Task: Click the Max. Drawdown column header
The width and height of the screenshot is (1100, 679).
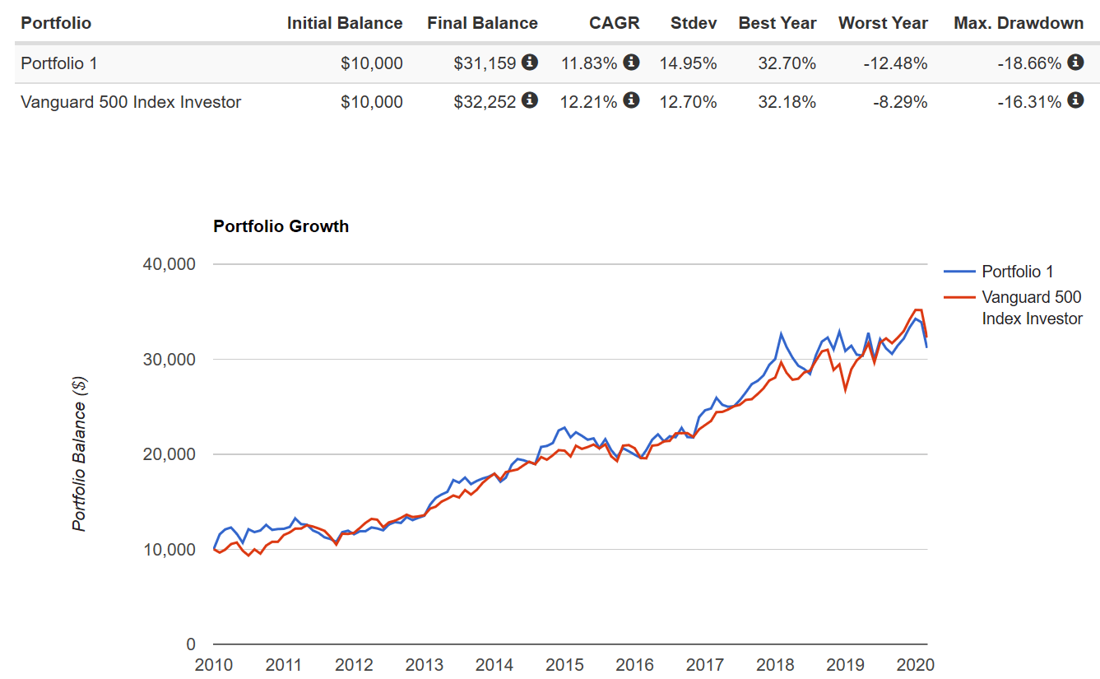Action: click(1019, 23)
